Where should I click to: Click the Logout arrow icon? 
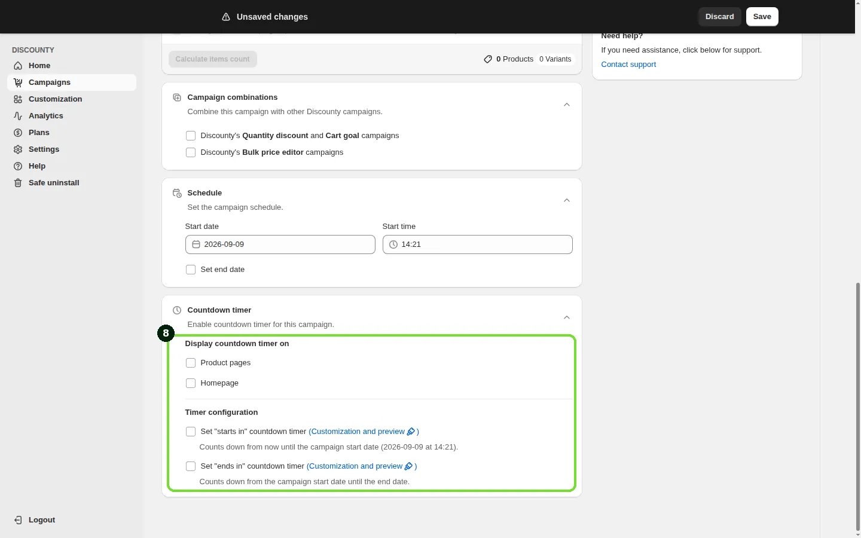click(x=18, y=520)
